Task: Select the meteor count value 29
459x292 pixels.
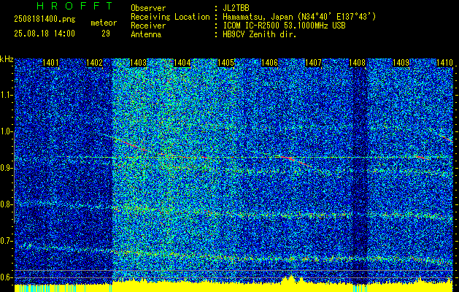Action: point(106,34)
